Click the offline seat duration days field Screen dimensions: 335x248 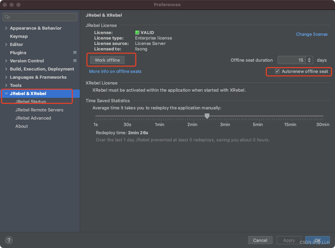pos(292,60)
